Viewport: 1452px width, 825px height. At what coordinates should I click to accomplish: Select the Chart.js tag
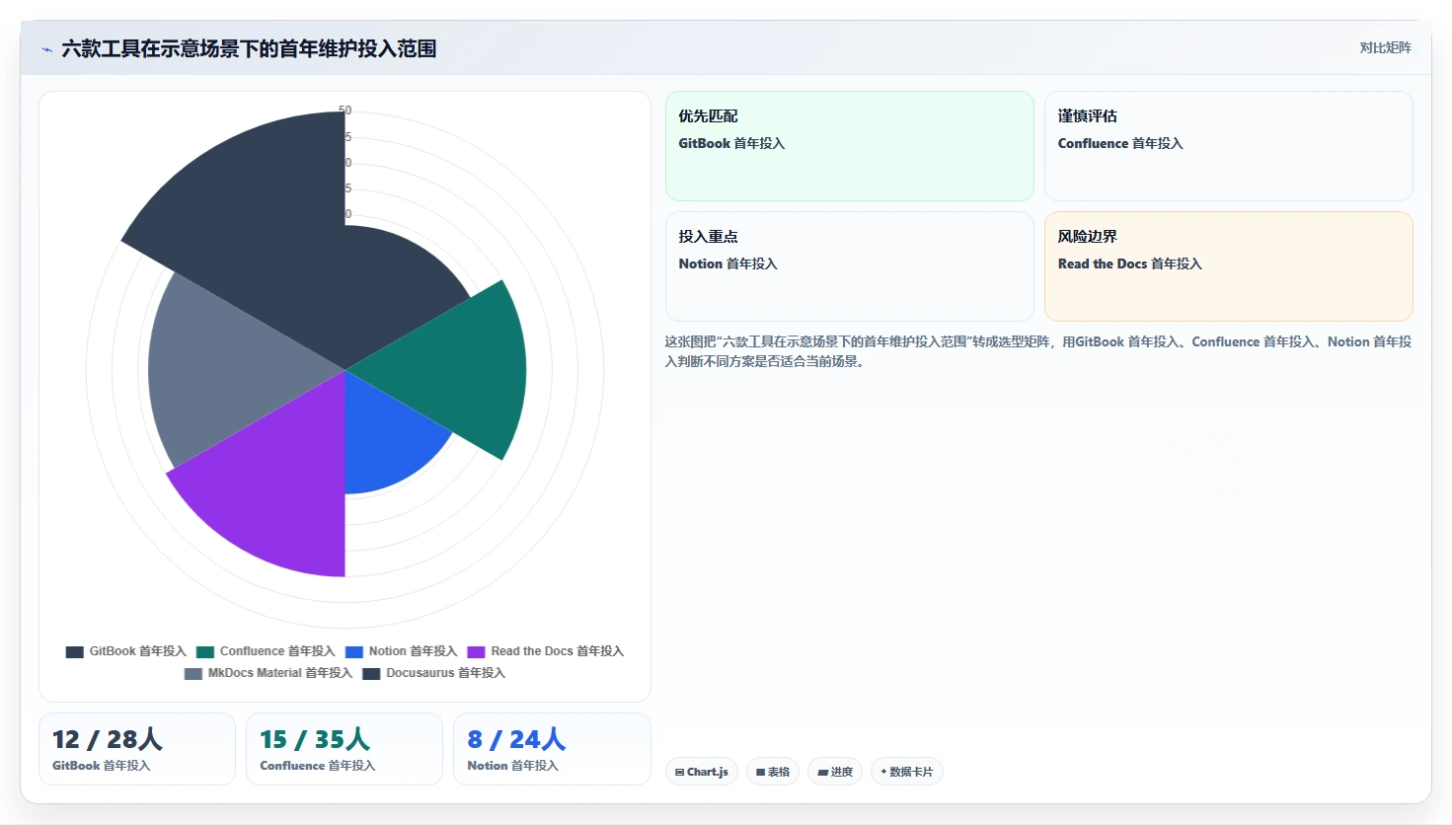(x=702, y=772)
